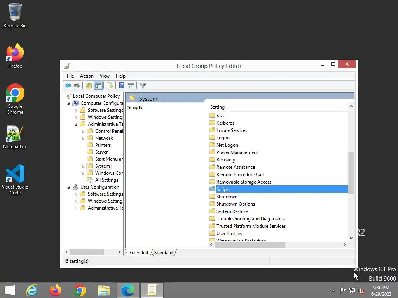This screenshot has width=398, height=298.
Task: Select All Settings in the tree
Action: 106,180
